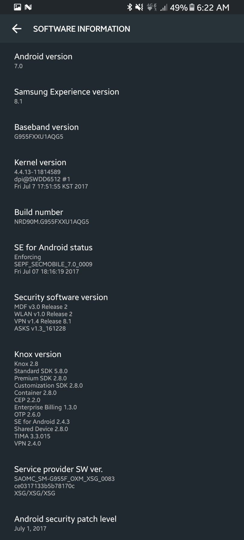Tap the Build number entry
244x540 pixels.
[x=52, y=216]
